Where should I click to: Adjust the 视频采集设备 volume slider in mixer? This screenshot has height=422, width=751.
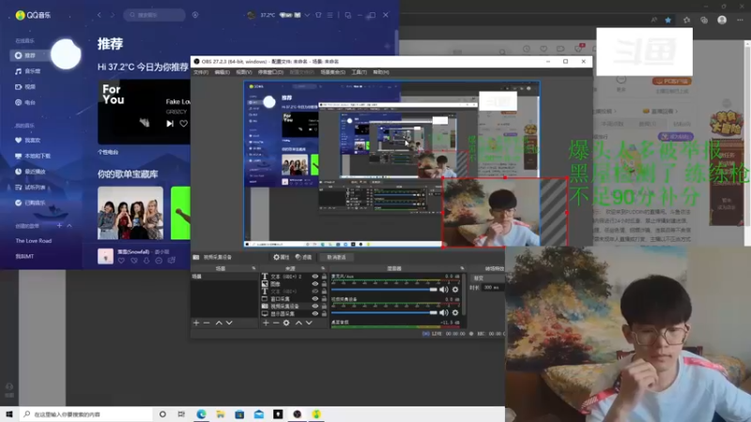coord(385,312)
